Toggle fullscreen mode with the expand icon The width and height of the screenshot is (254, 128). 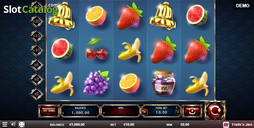point(22,124)
